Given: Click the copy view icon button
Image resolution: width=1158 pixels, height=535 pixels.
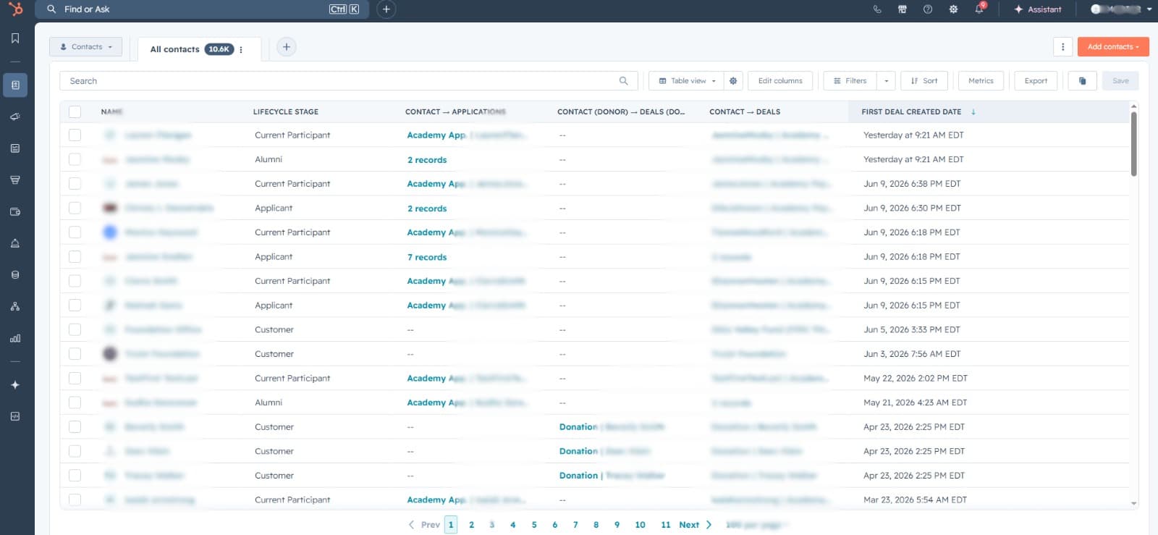Looking at the screenshot, I should (1083, 81).
